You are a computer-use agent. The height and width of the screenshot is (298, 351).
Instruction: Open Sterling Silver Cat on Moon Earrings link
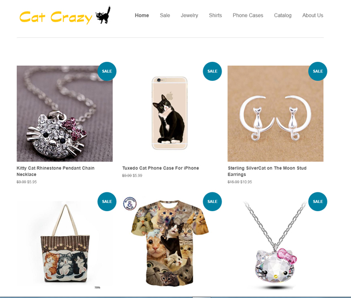267,171
